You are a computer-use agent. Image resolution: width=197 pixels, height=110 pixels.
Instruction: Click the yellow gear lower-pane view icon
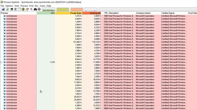coord(23,9)
